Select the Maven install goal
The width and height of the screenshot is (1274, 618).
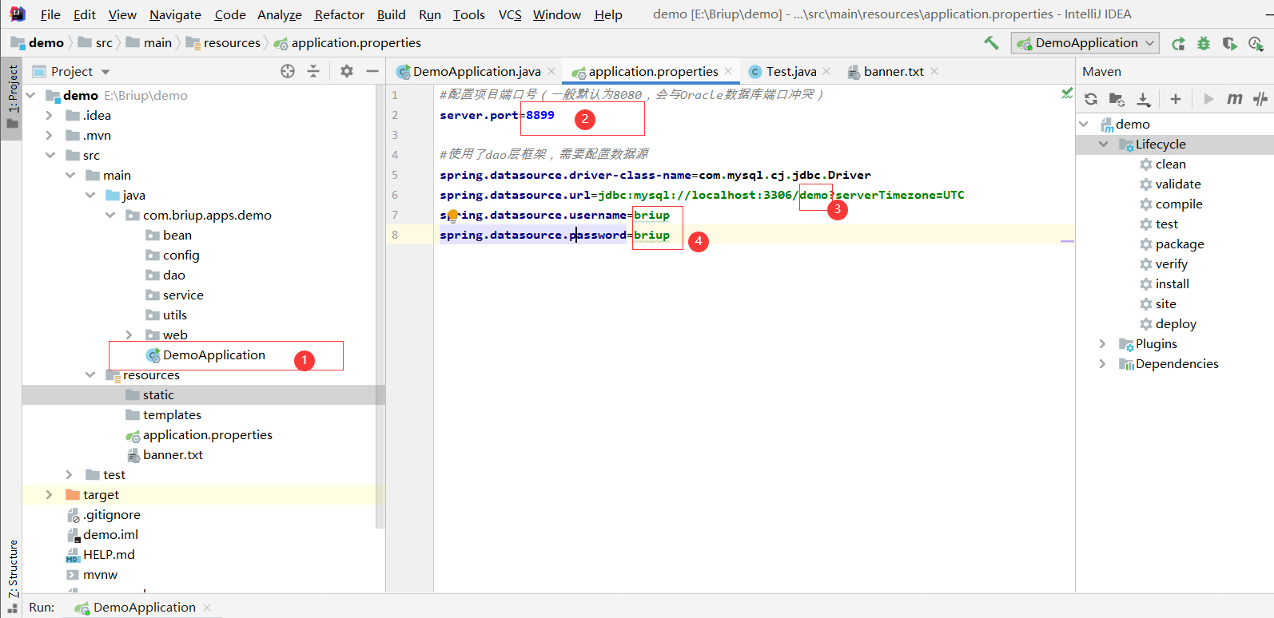pyautogui.click(x=1172, y=283)
